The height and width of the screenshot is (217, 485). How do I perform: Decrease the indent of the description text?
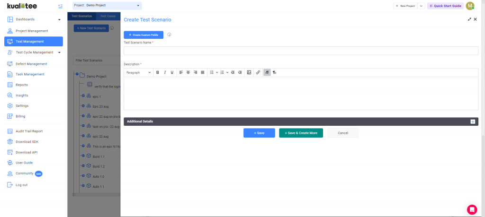coord(233,72)
